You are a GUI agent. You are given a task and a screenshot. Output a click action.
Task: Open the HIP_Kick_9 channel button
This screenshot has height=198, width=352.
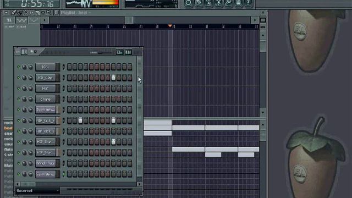[46, 120]
